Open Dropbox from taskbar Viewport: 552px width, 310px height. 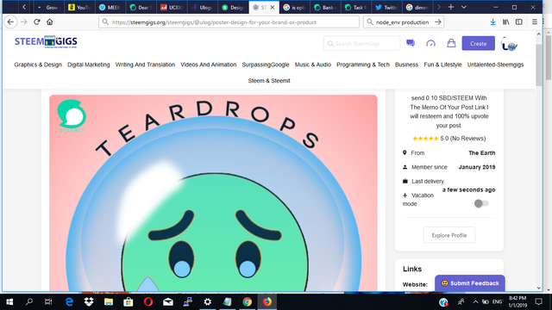coord(89,302)
